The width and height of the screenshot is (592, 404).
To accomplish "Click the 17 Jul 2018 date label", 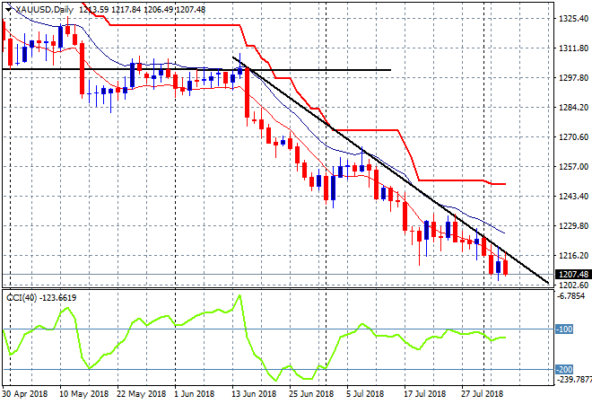I will [x=425, y=394].
